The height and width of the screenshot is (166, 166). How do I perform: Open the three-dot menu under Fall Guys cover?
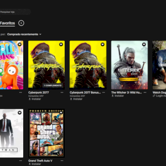coord(21,93)
